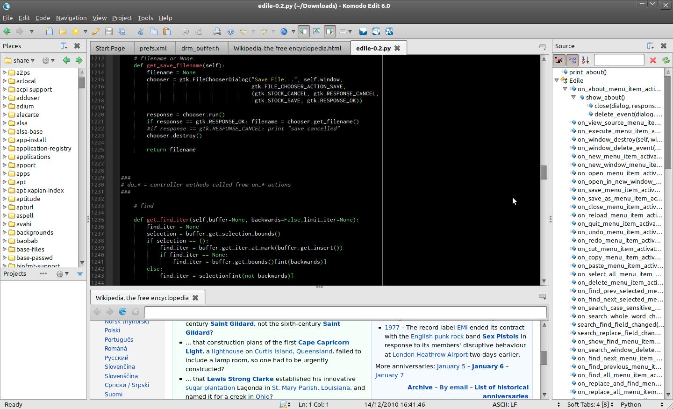Image resolution: width=673 pixels, height=409 pixels.
Task: Click the Undo arrow icon in the toolbar
Action: click(186, 31)
